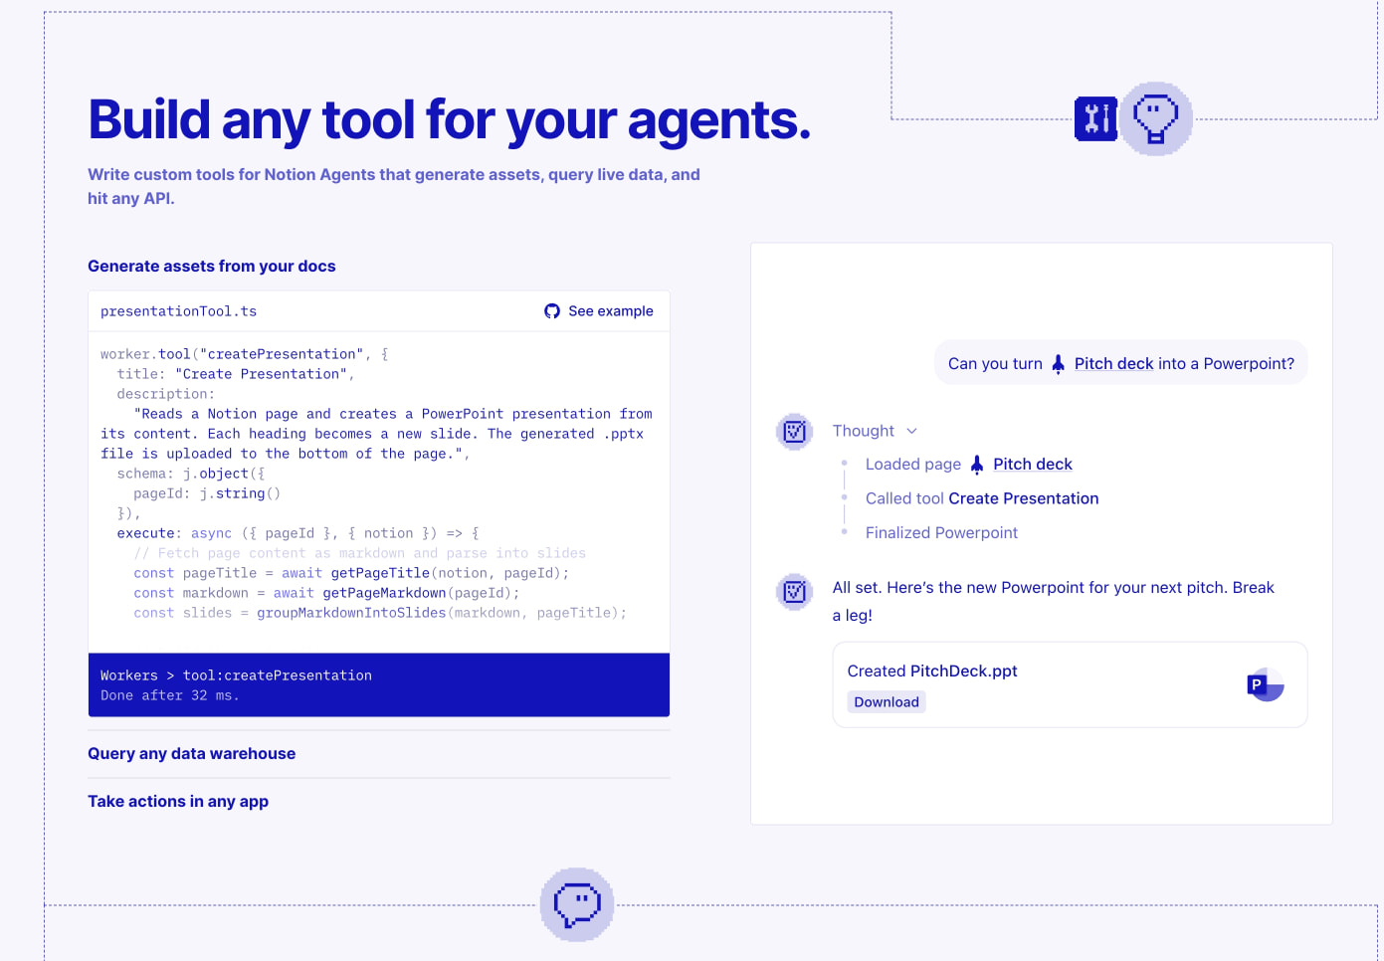The height and width of the screenshot is (961, 1384).
Task: Click the PowerPoint file icon
Action: [x=1266, y=684]
